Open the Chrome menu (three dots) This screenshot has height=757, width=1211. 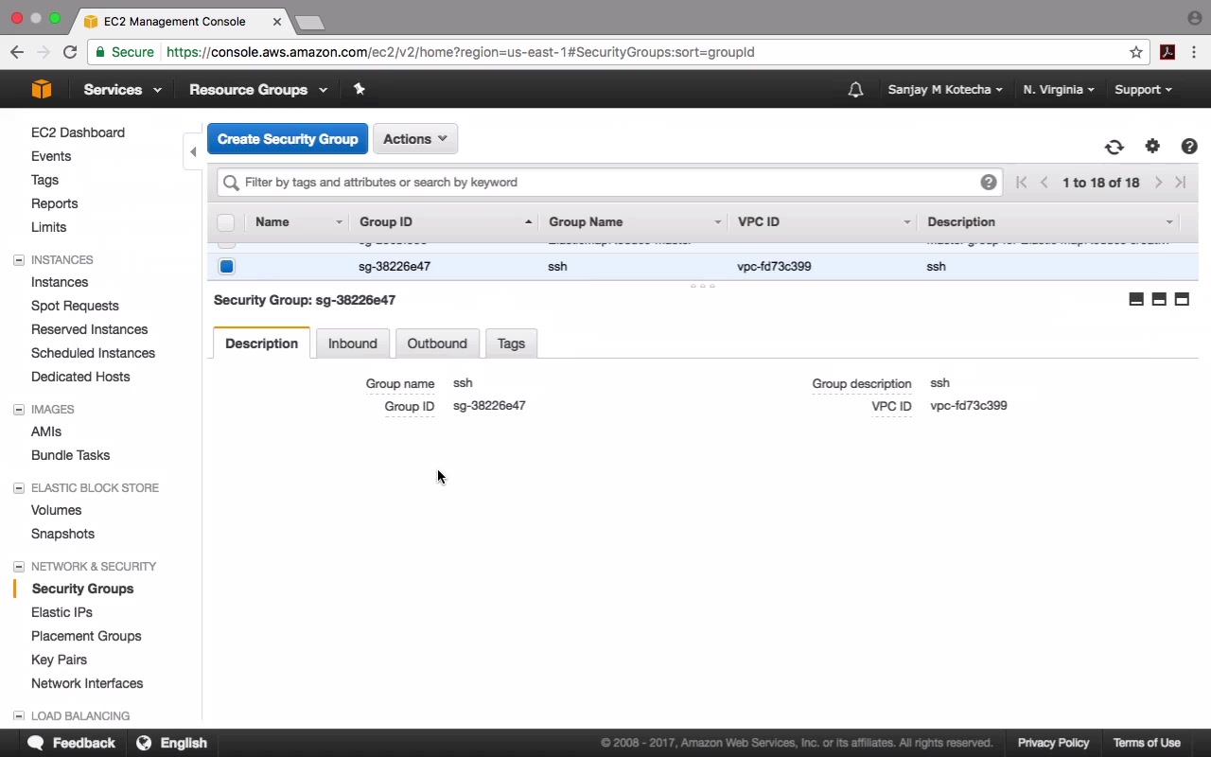[x=1195, y=52]
